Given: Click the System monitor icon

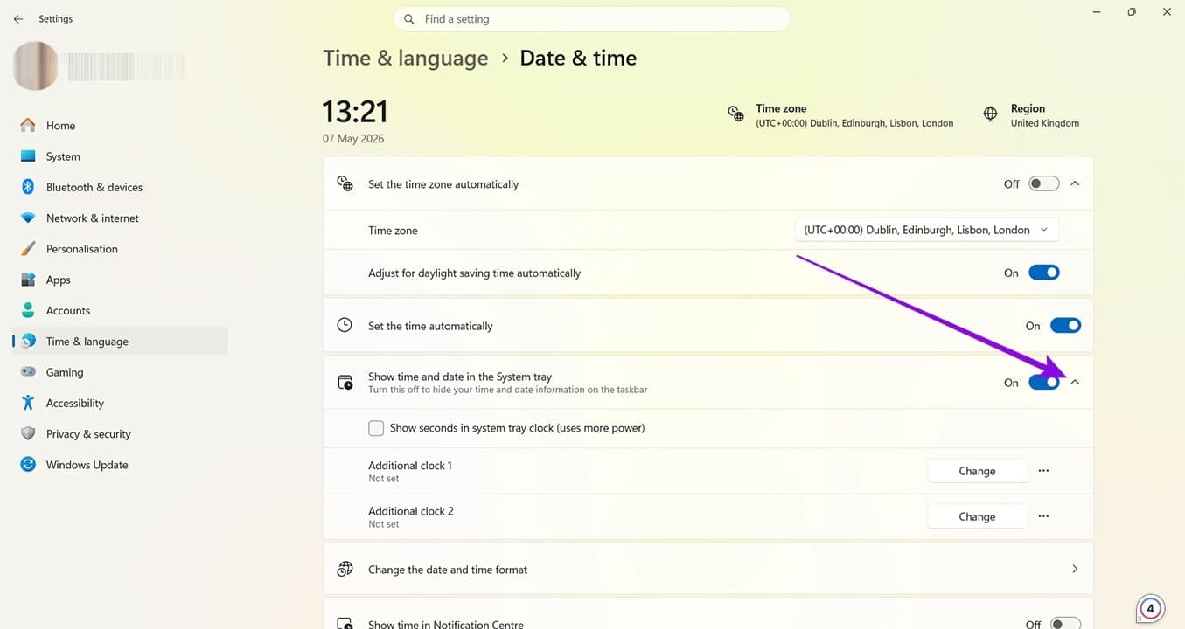Looking at the screenshot, I should point(28,156).
